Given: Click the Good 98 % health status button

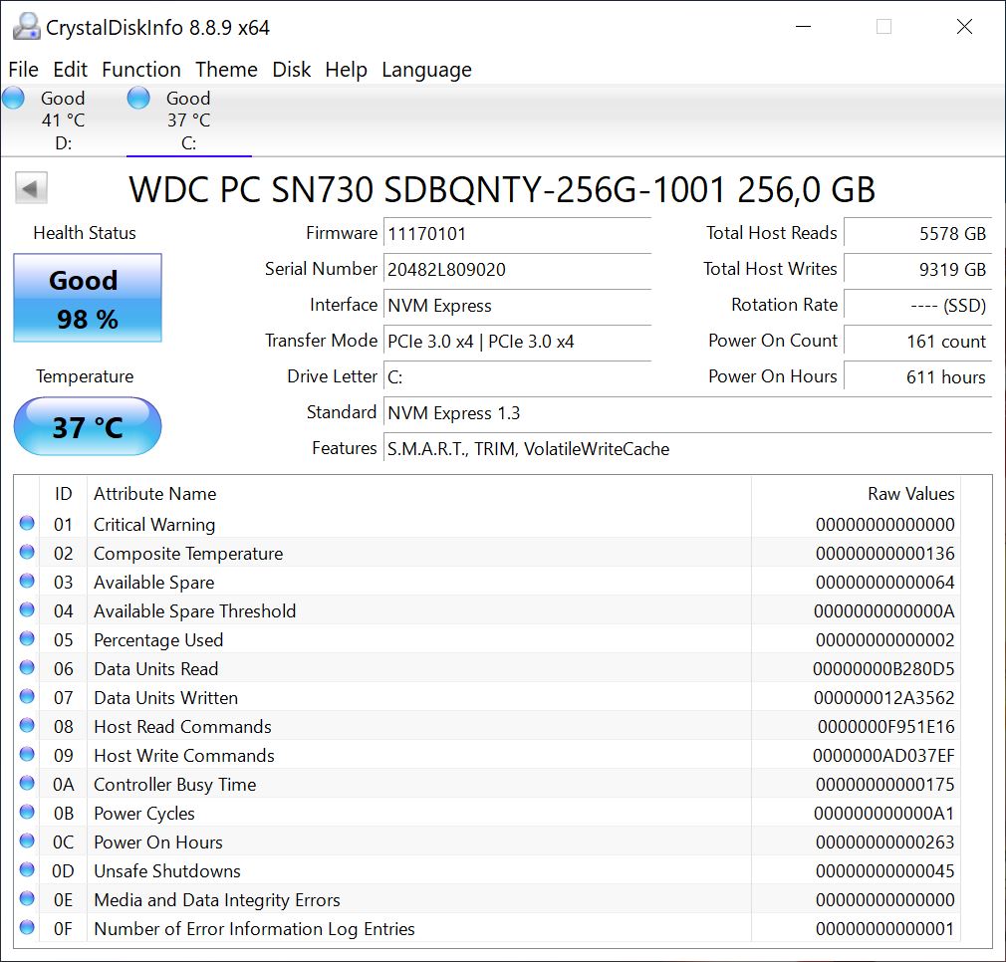Looking at the screenshot, I should coord(88,299).
